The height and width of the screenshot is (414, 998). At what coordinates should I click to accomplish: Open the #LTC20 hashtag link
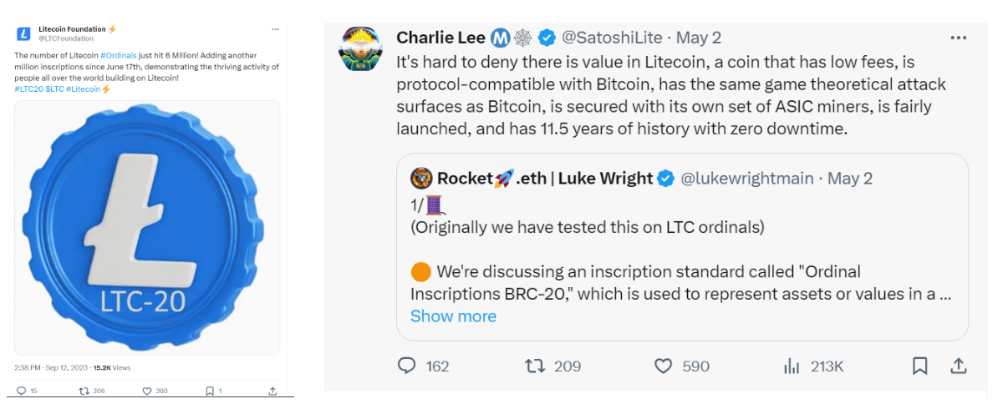click(x=28, y=89)
